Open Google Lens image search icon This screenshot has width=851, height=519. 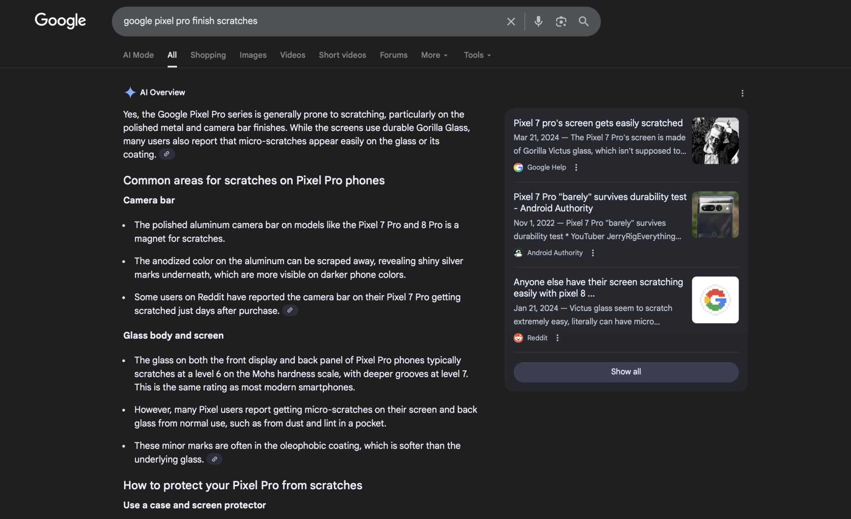[x=561, y=21]
